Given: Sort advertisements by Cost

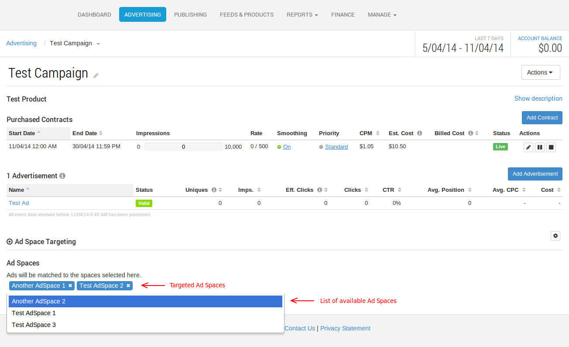Looking at the screenshot, I should coord(551,190).
